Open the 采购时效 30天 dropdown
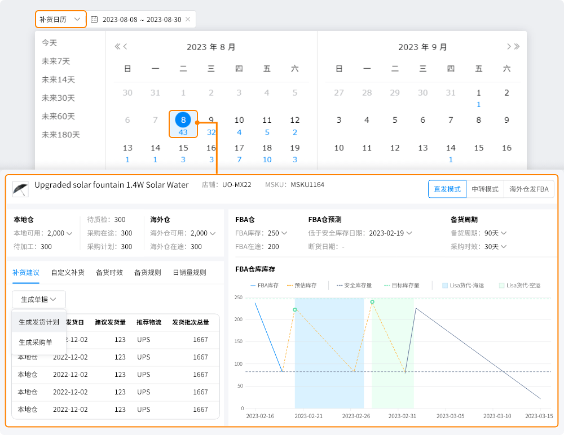Viewport: 564px width, 435px height. click(504, 247)
